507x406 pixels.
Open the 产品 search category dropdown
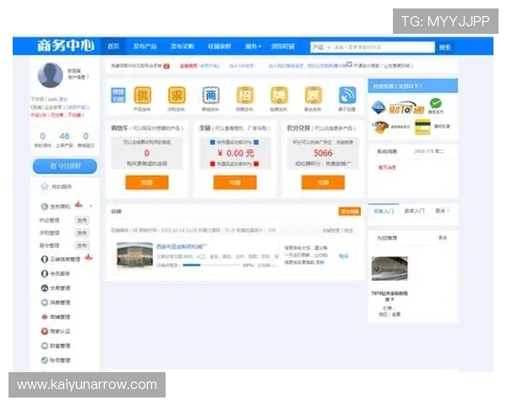point(321,47)
